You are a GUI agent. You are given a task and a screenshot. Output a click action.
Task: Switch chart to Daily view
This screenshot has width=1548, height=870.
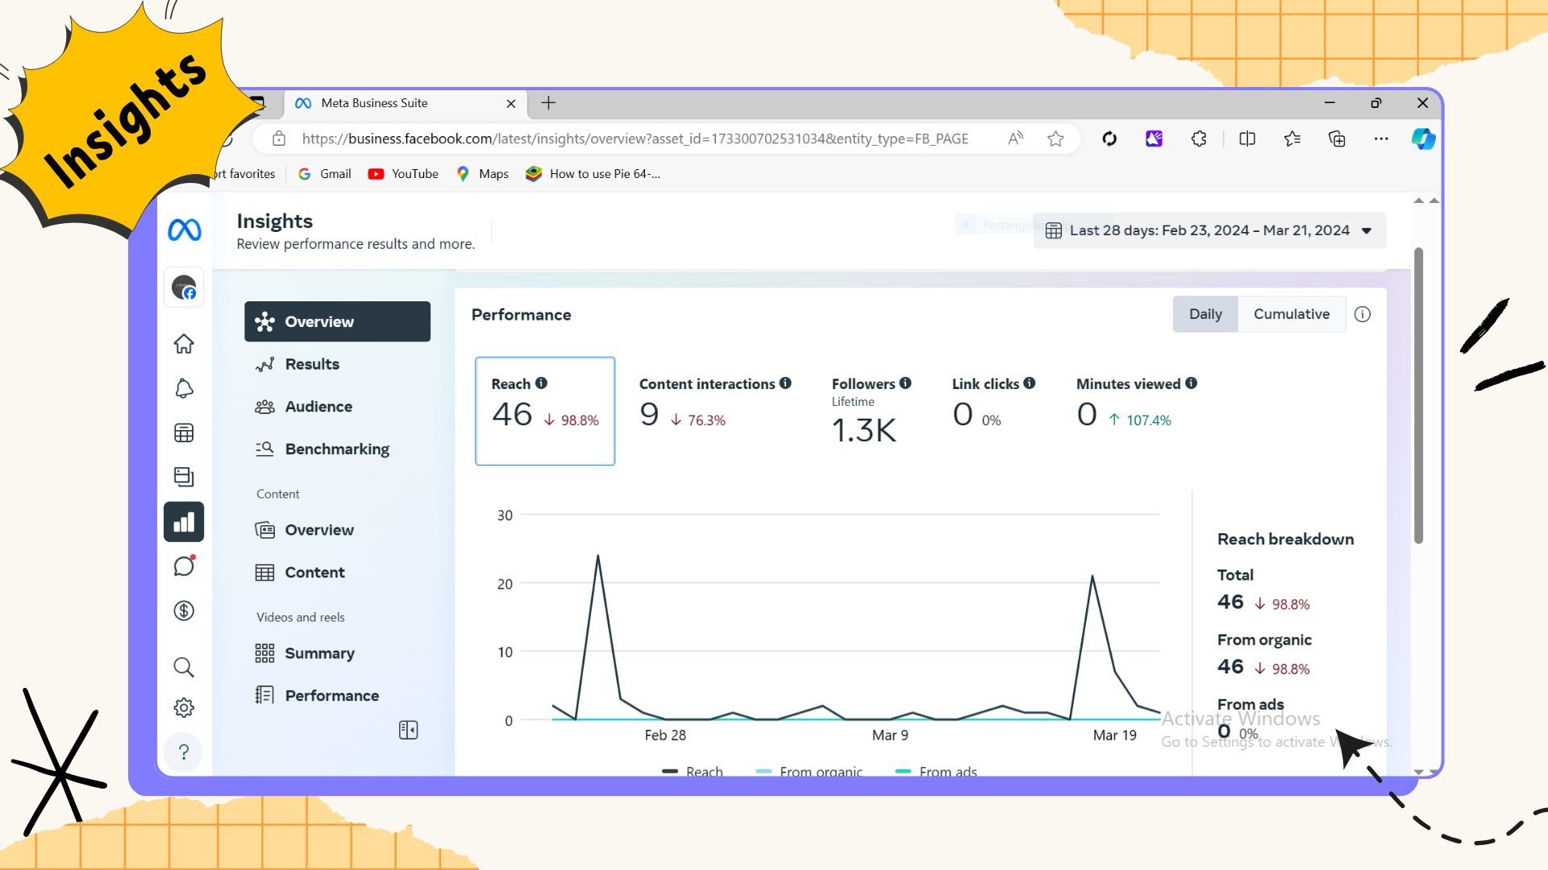pos(1205,314)
